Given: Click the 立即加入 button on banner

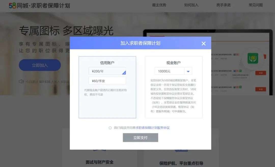Looking at the screenshot, I should click(x=40, y=65).
